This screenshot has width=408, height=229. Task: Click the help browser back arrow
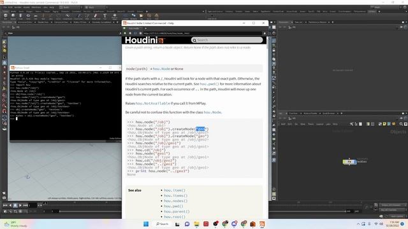[125, 33]
